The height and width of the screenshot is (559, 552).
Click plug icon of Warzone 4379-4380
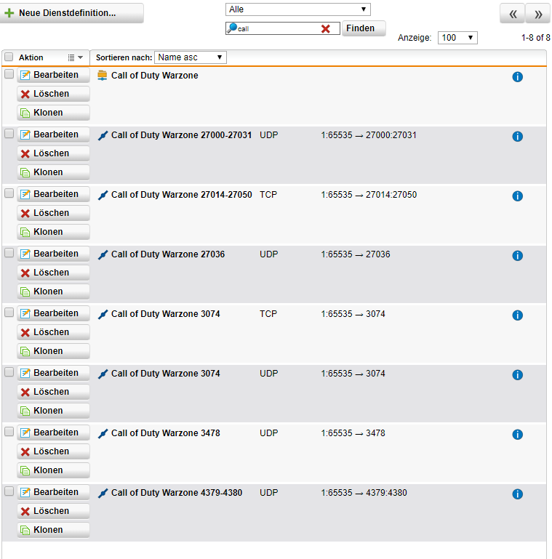(103, 493)
